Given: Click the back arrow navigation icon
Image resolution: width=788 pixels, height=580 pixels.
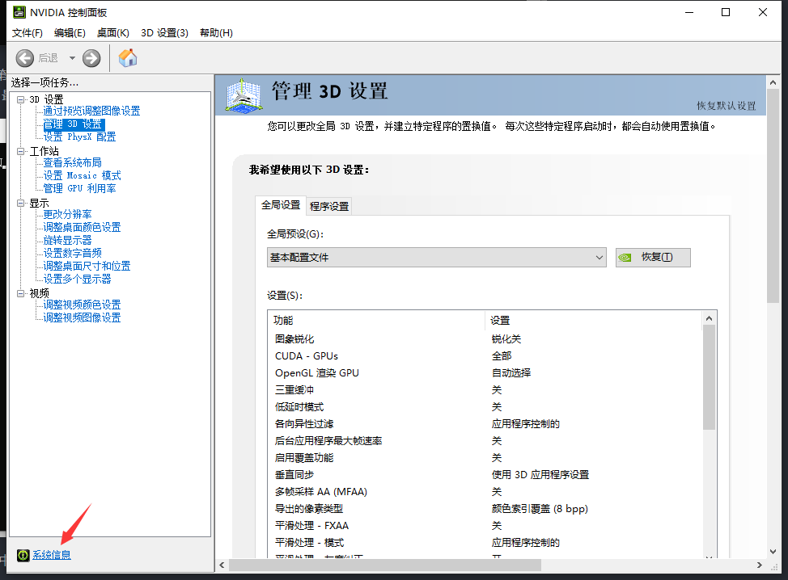Looking at the screenshot, I should pyautogui.click(x=24, y=58).
